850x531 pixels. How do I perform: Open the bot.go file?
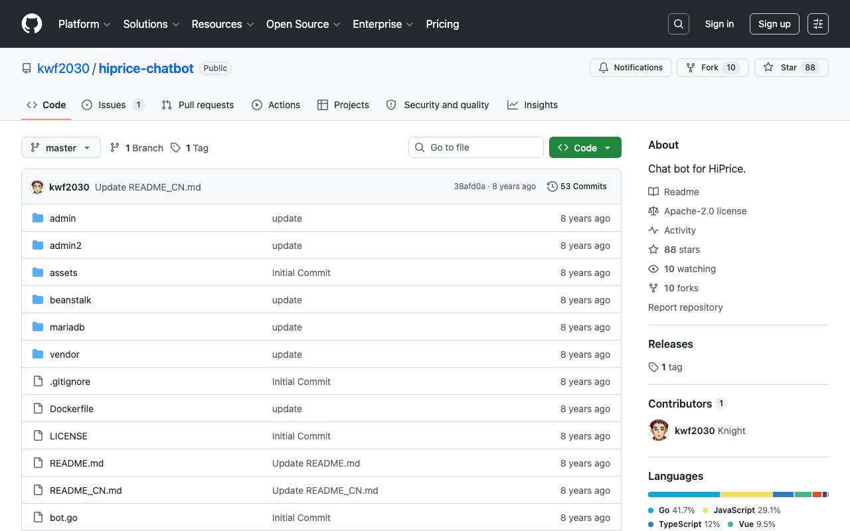pyautogui.click(x=64, y=518)
